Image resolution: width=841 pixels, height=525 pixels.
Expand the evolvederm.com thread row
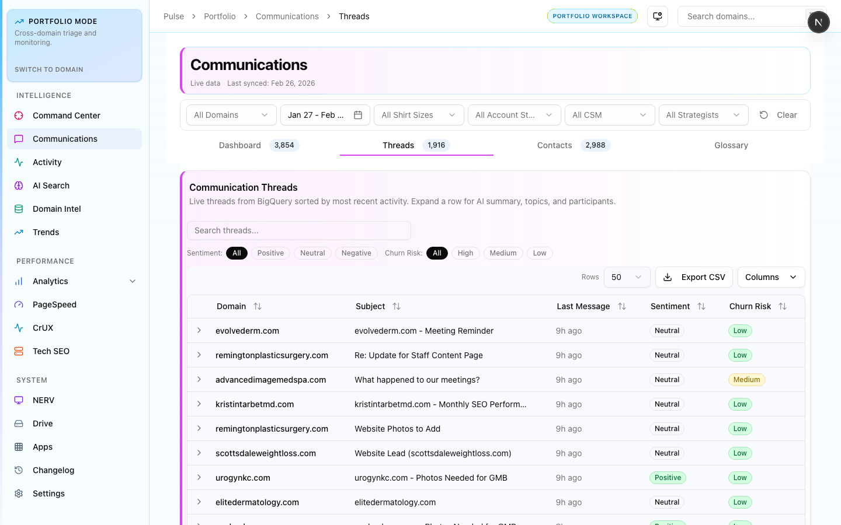tap(199, 331)
